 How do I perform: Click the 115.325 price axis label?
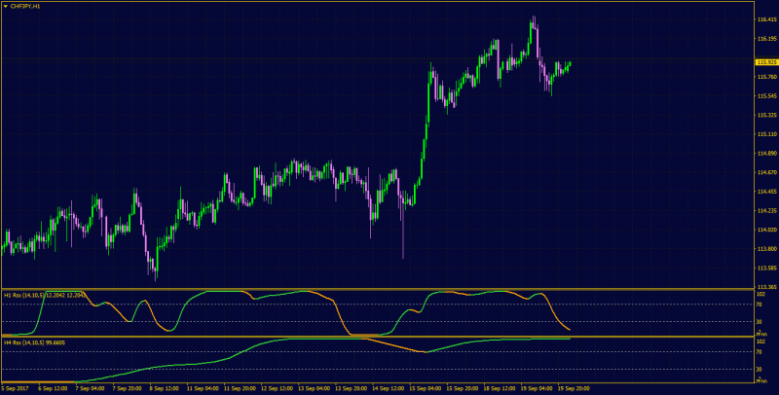coord(766,115)
